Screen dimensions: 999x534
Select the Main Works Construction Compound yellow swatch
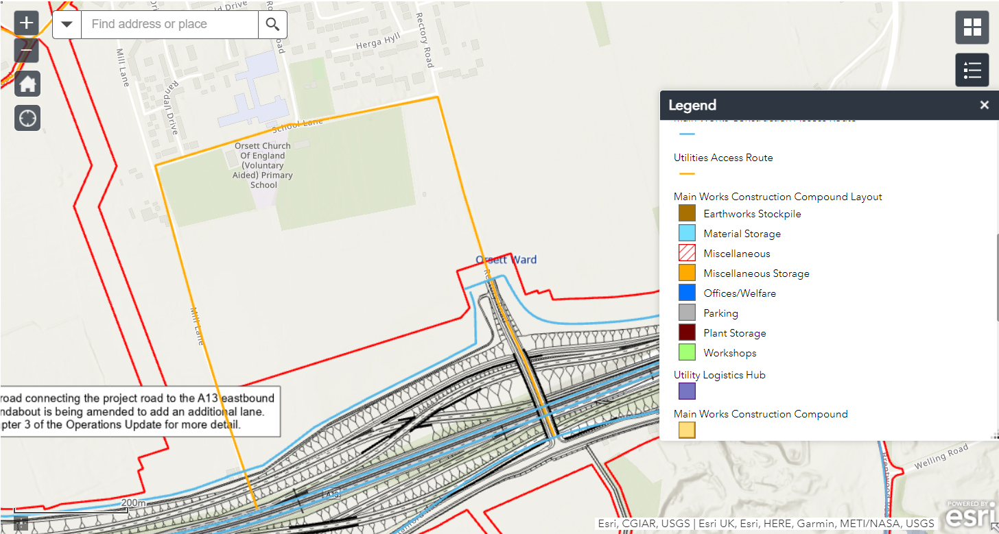tap(687, 430)
